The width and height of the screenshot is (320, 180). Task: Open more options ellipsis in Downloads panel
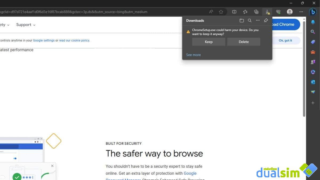[258, 21]
